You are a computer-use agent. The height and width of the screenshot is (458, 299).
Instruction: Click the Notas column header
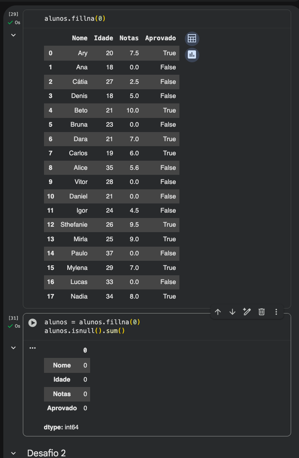[x=129, y=38]
